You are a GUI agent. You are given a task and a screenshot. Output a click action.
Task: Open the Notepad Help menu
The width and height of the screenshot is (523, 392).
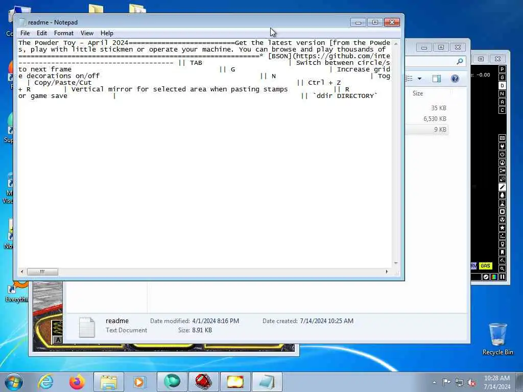click(107, 33)
